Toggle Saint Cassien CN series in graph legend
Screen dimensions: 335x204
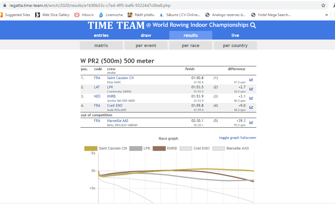tap(106, 148)
